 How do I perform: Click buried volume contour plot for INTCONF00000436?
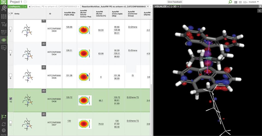[85, 100]
